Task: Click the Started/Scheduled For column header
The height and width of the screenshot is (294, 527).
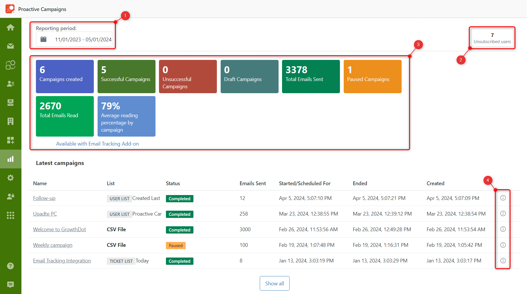Action: 305,183
